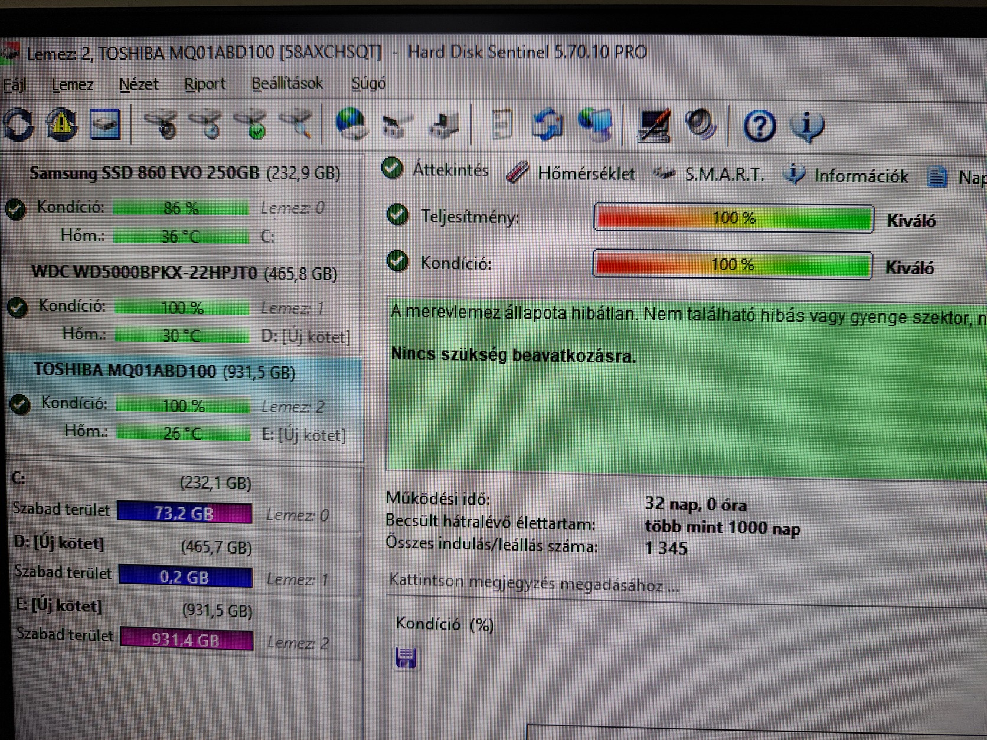Switch to the Hőmérséklet tab
Viewport: 987px width, 740px height.
pos(571,173)
